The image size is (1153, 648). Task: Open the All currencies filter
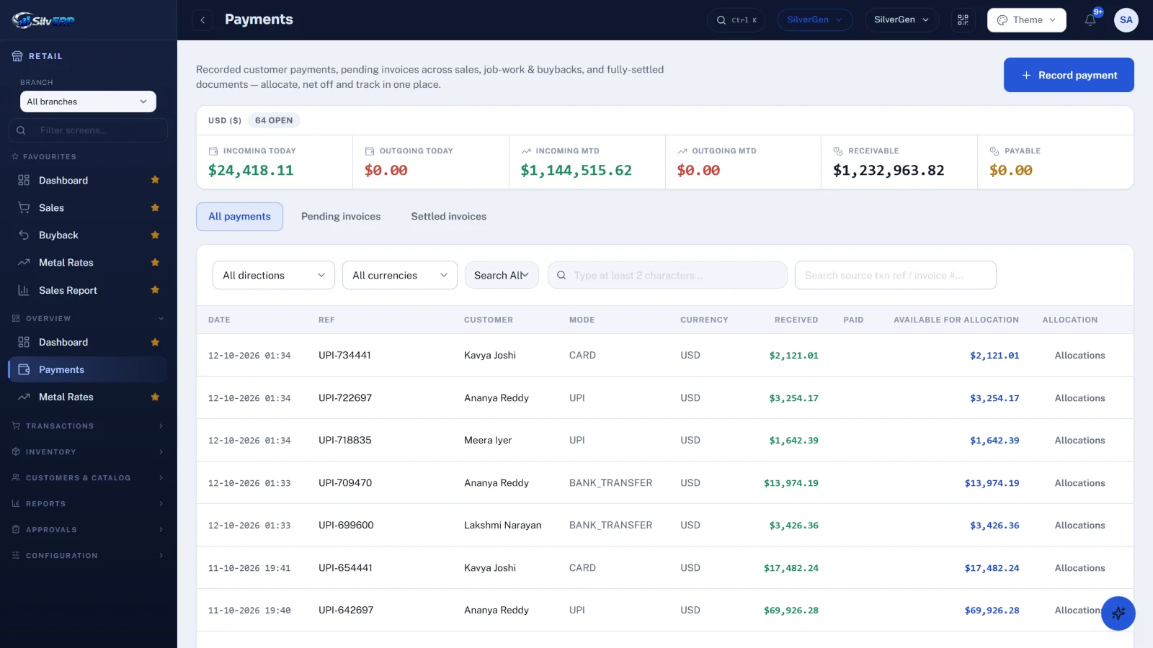[400, 275]
